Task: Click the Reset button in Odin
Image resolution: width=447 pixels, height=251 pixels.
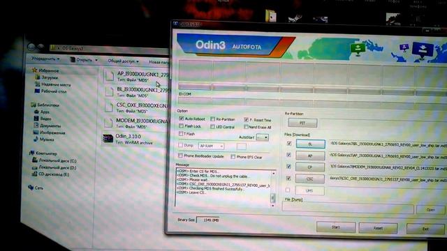Action: [x=378, y=228]
